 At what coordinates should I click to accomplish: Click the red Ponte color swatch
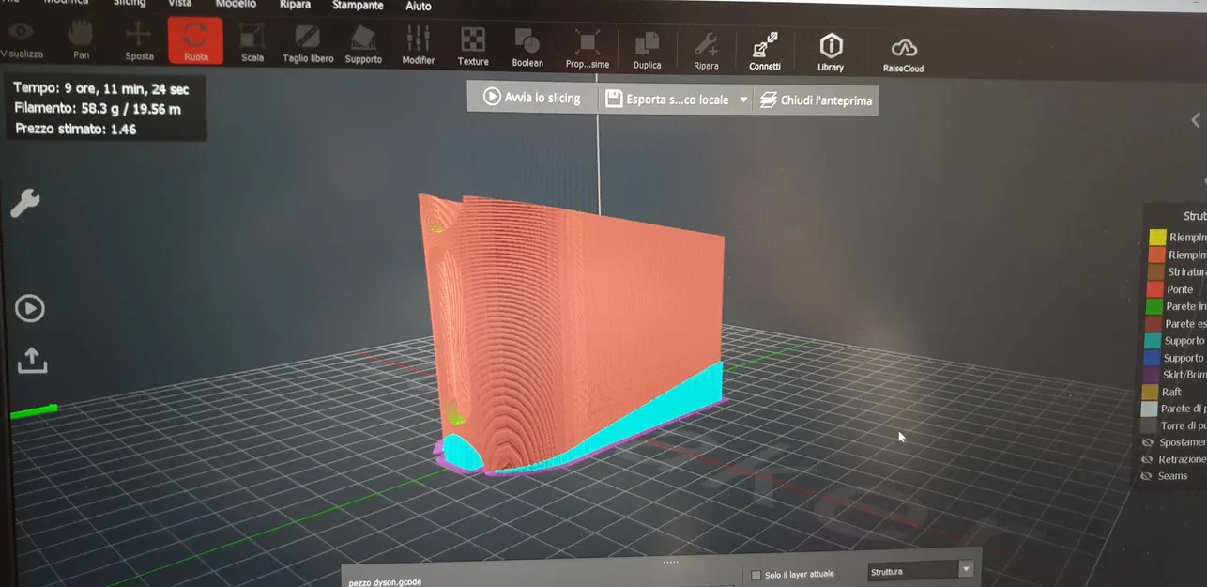[x=1155, y=289]
